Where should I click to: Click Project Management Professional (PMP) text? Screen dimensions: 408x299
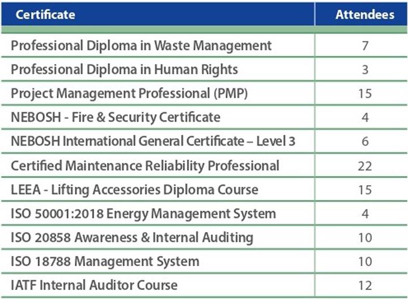[x=129, y=93]
